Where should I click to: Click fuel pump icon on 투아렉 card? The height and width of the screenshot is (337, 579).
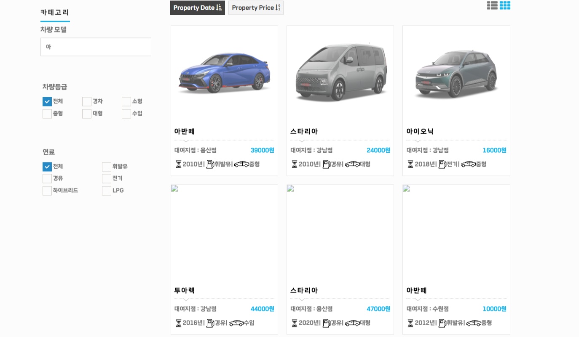click(210, 323)
